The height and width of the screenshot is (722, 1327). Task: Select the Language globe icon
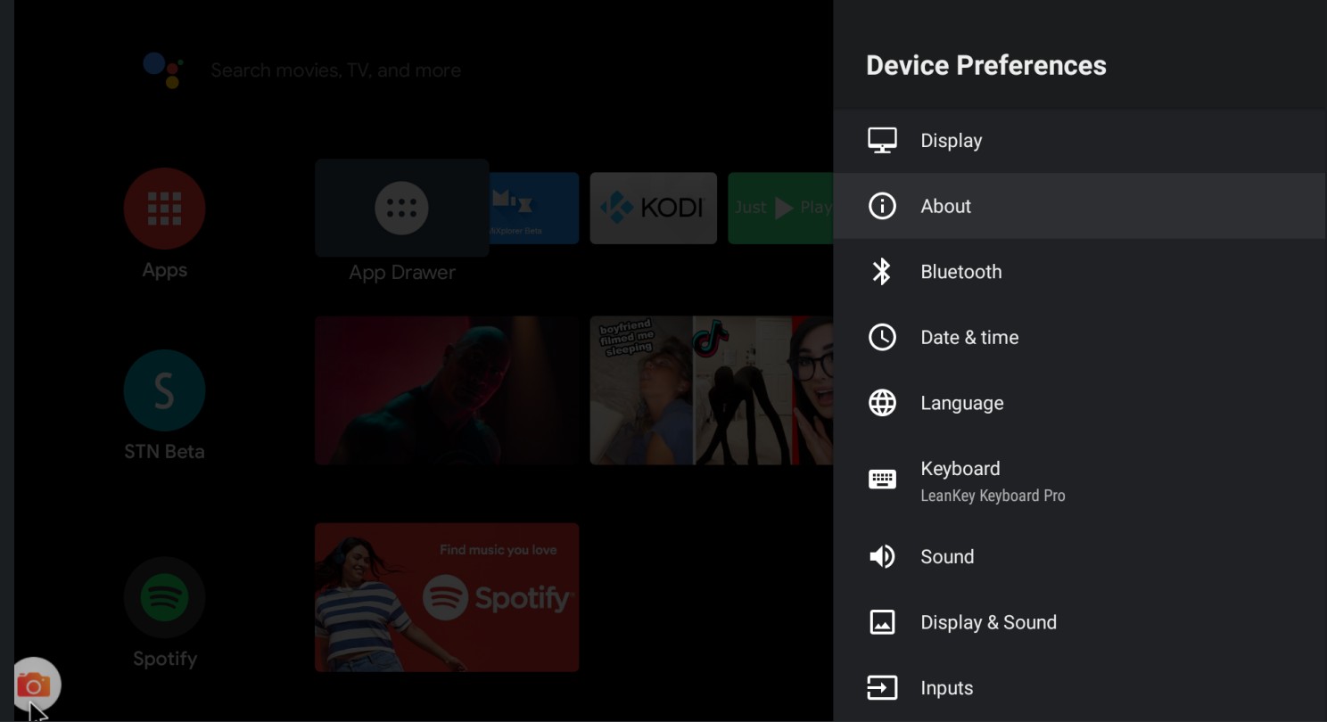(882, 403)
